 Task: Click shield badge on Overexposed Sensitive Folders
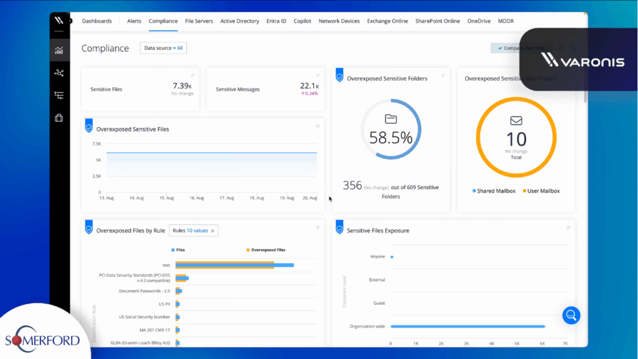(x=340, y=75)
